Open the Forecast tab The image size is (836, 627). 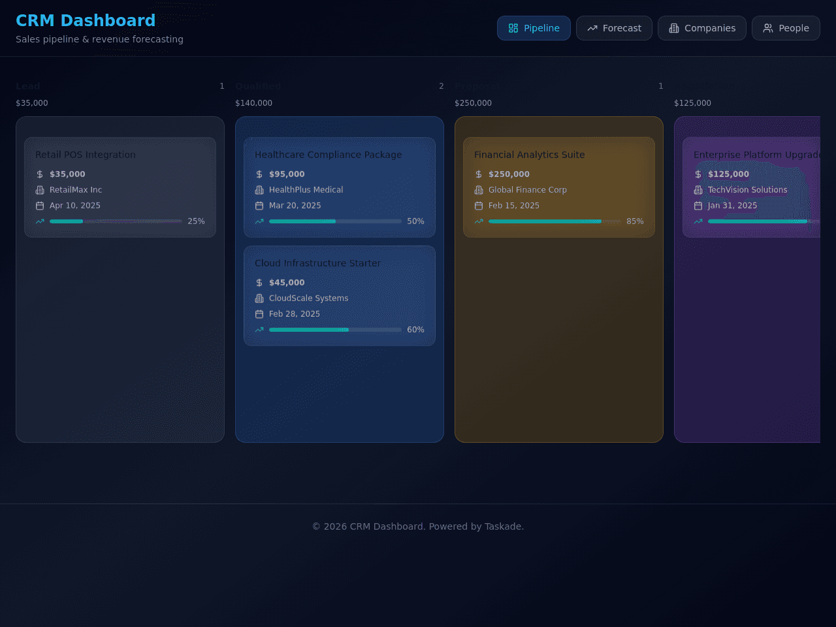click(x=614, y=28)
